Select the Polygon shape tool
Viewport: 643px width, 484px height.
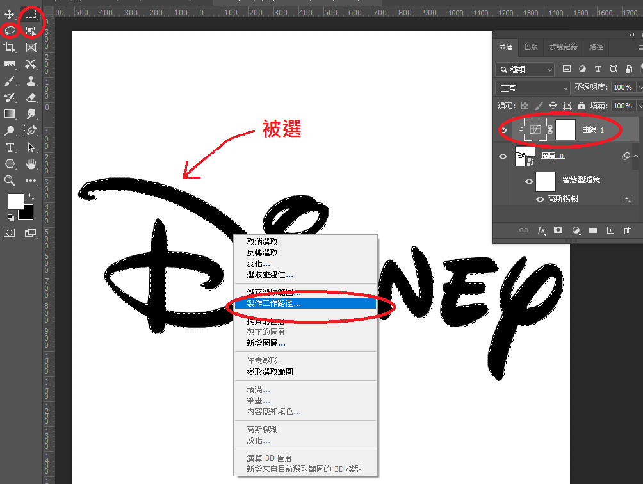pyautogui.click(x=10, y=164)
